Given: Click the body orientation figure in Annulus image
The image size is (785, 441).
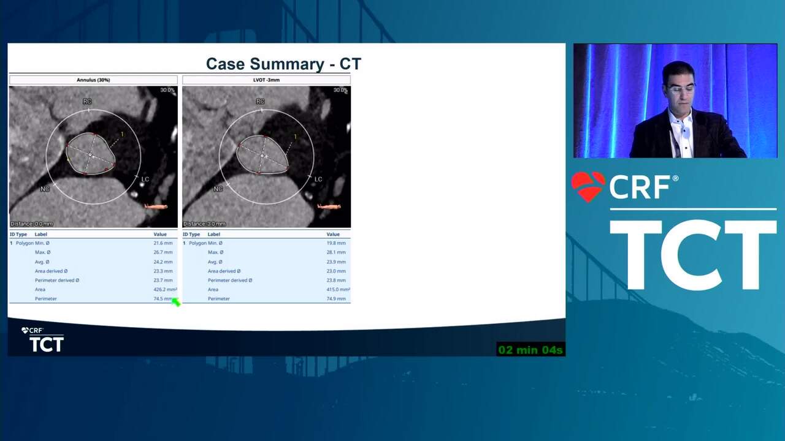Looking at the screenshot, I should [156, 207].
